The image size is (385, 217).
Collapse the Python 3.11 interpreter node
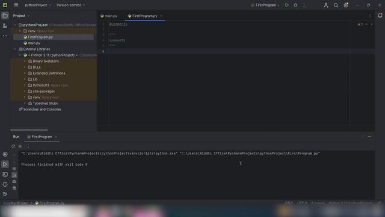click(x=20, y=55)
